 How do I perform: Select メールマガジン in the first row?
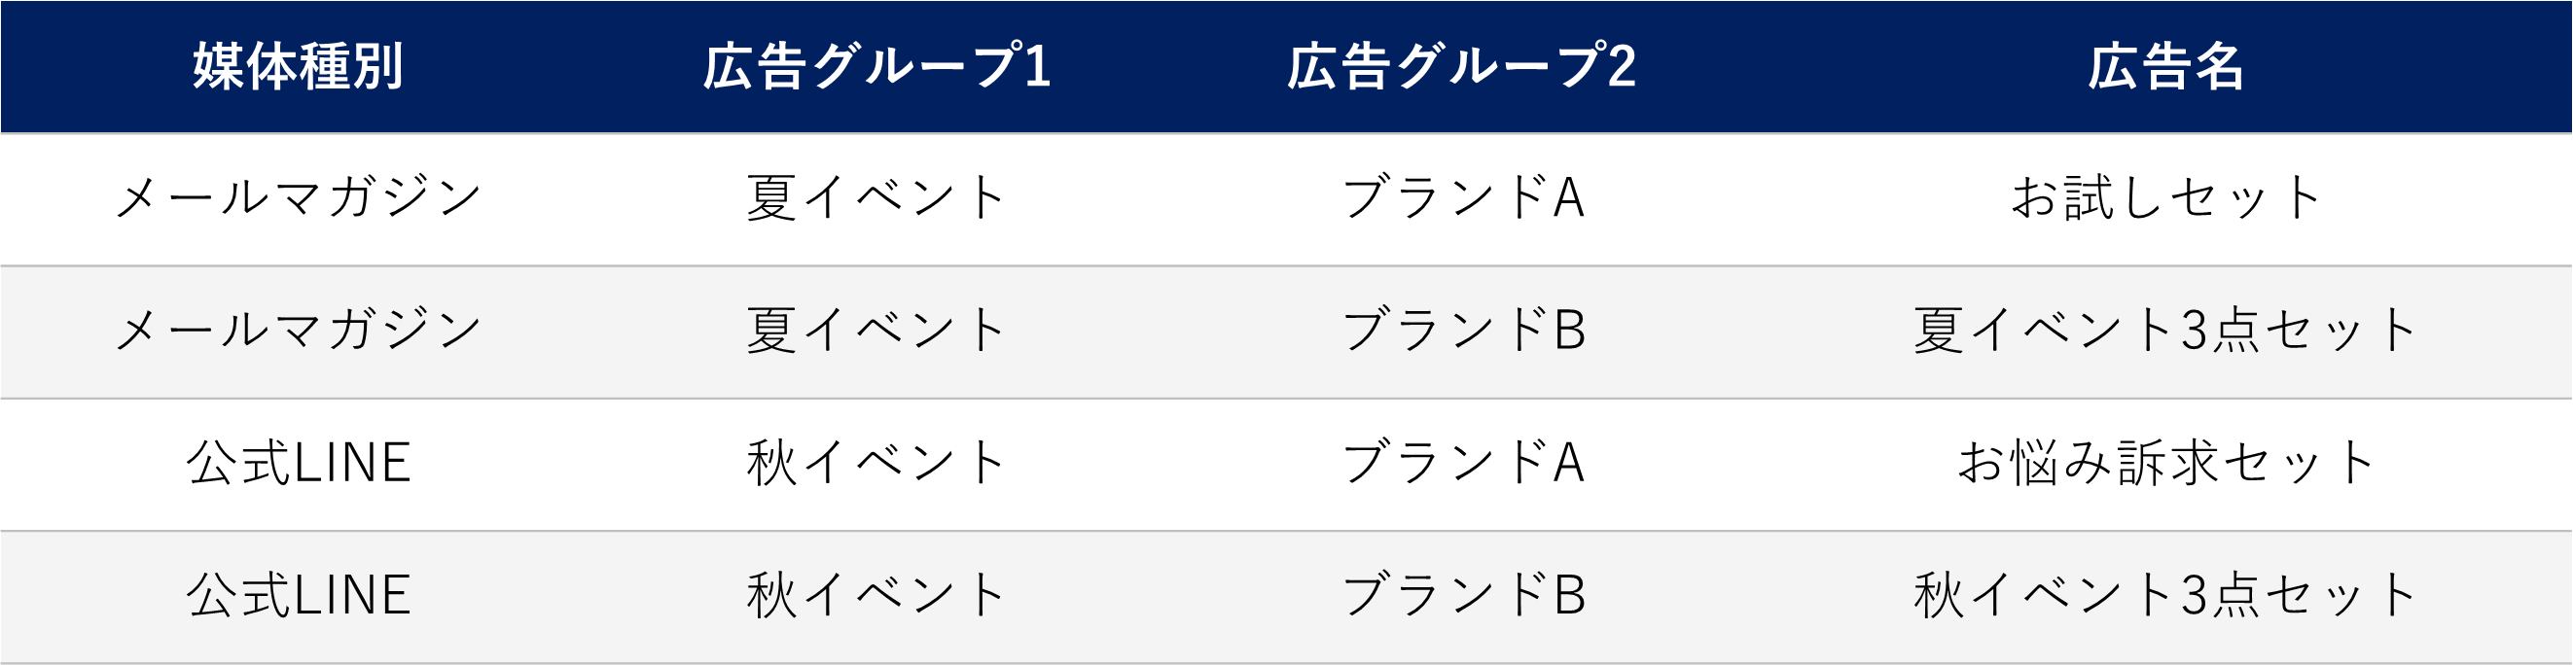tap(298, 196)
